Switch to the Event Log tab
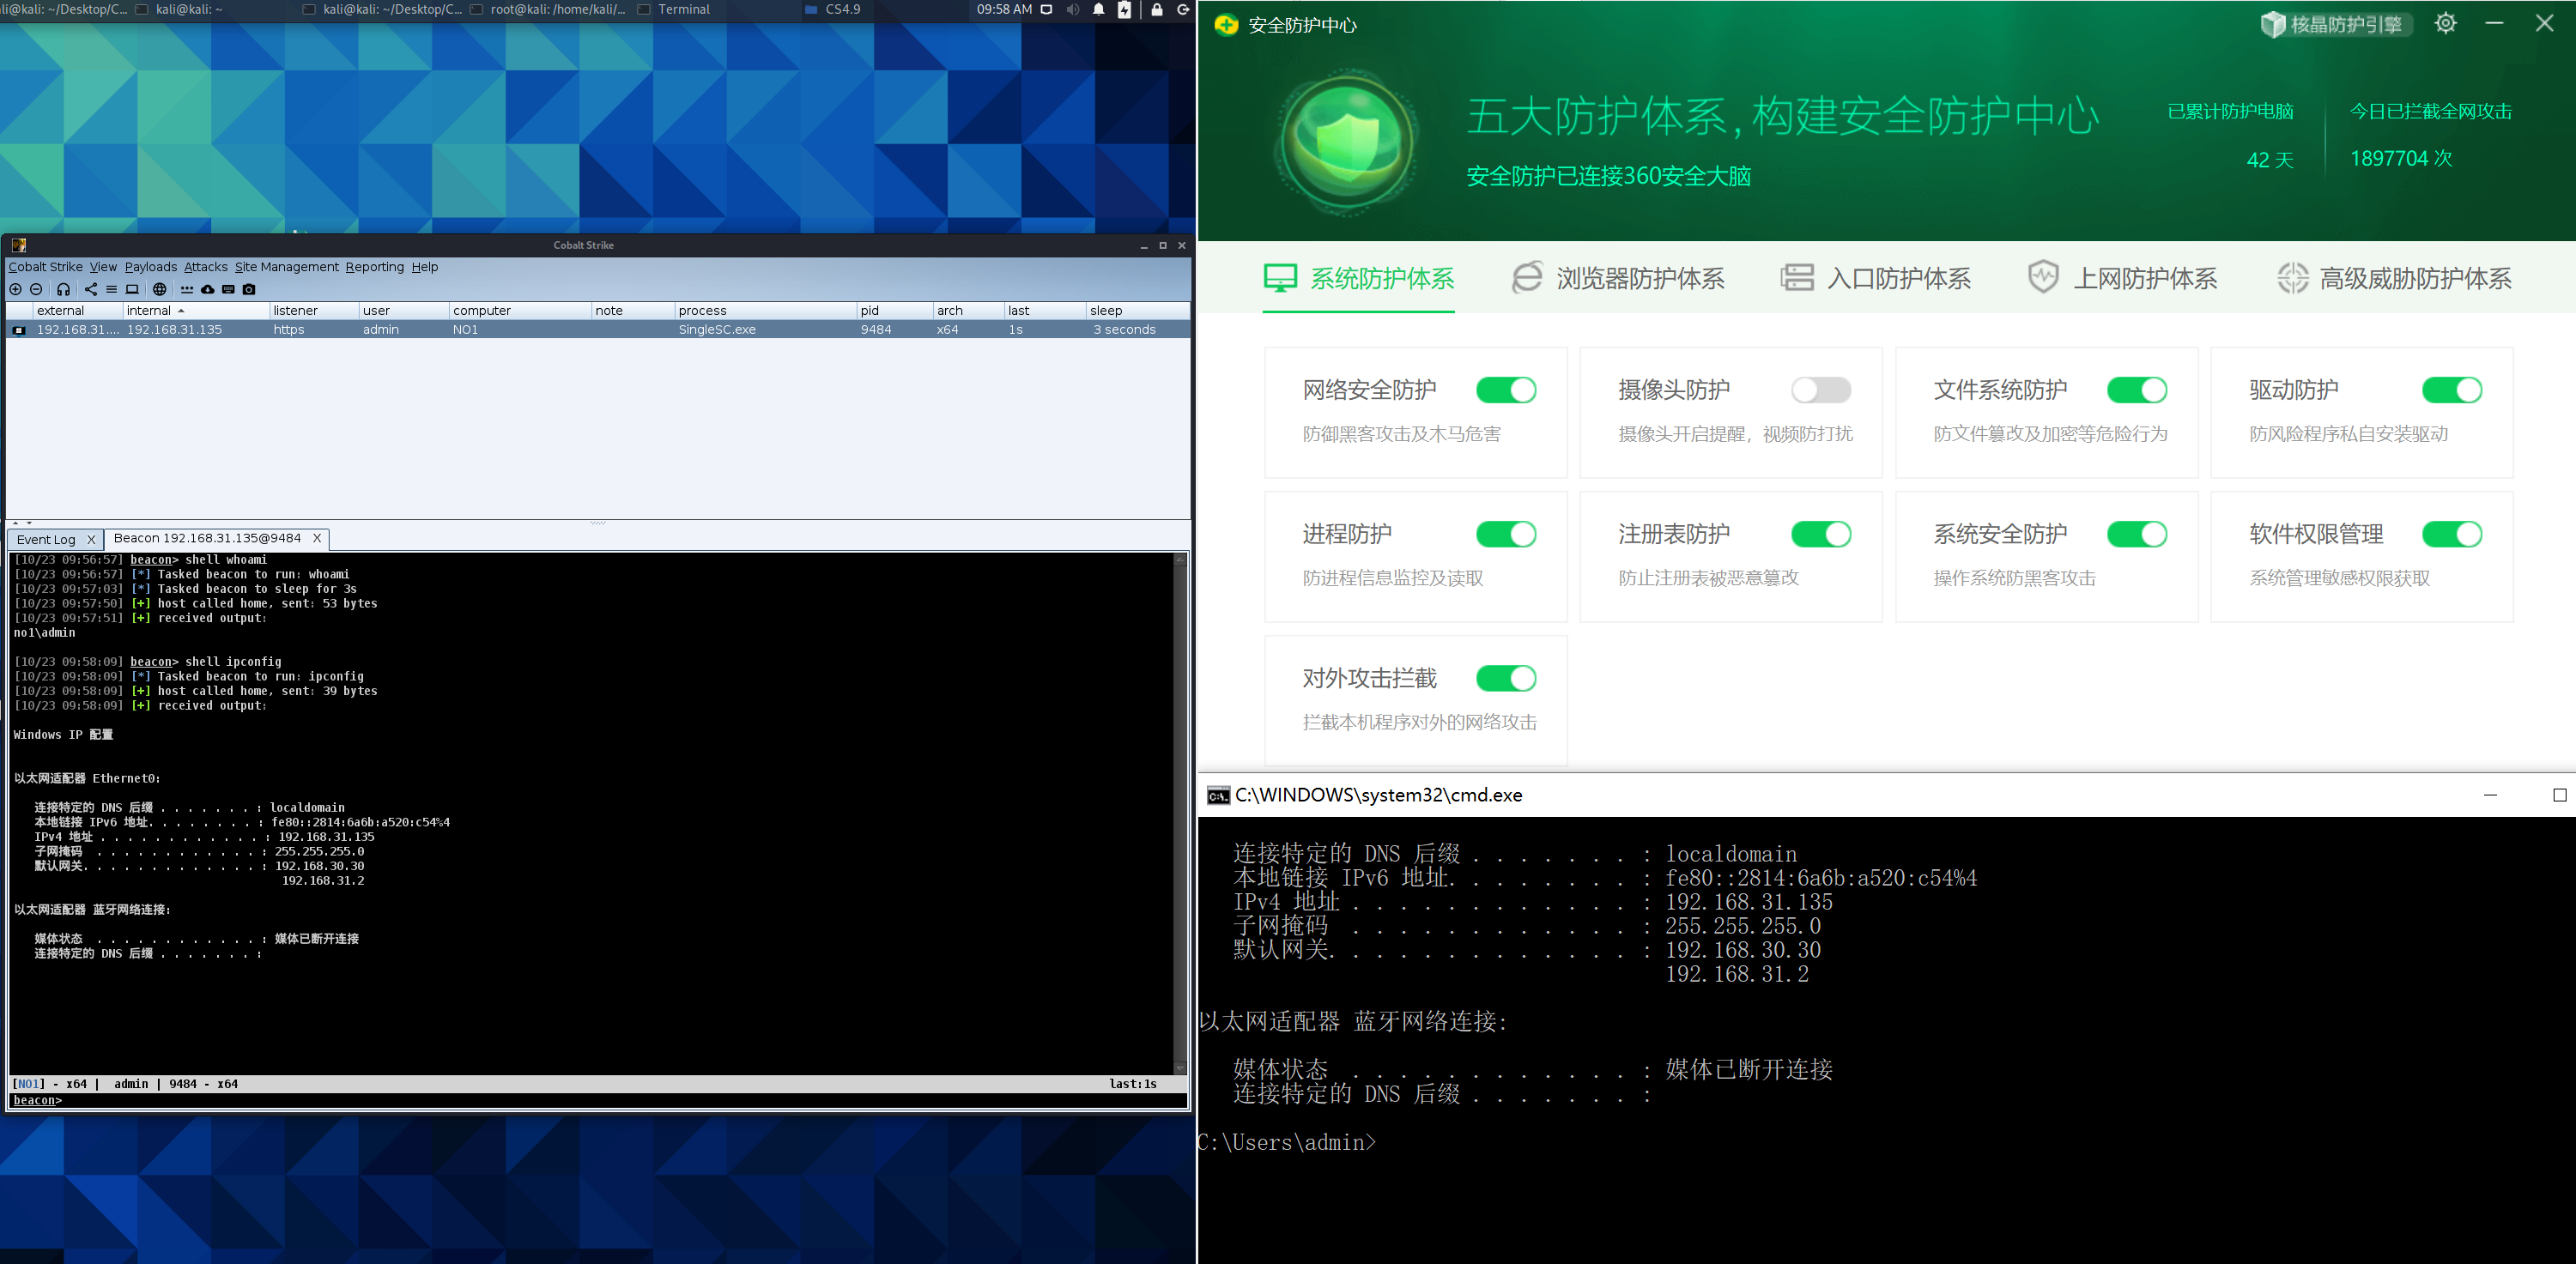Image resolution: width=2576 pixels, height=1264 pixels. coord(46,539)
